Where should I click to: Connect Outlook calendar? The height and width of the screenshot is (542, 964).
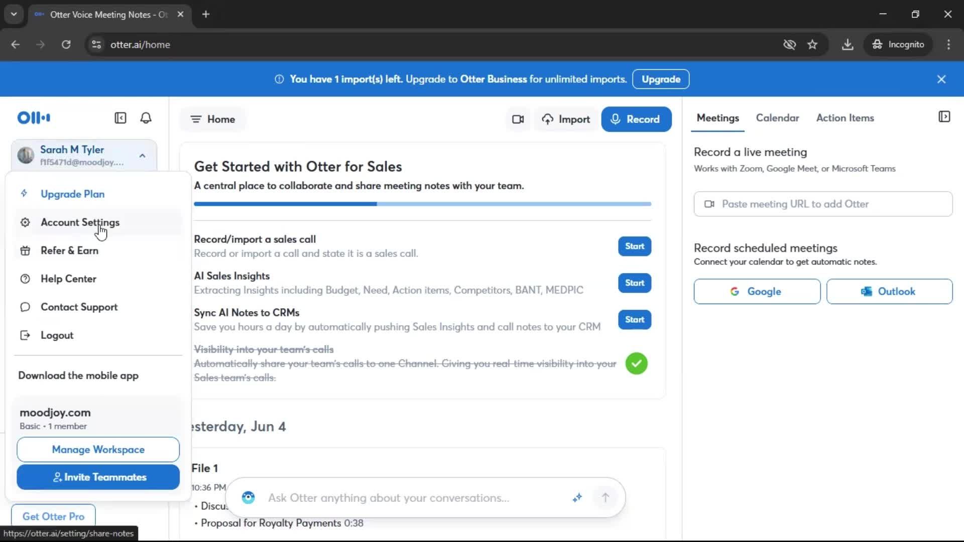point(889,292)
